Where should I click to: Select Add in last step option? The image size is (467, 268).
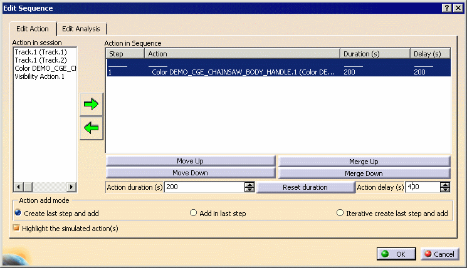pos(194,214)
